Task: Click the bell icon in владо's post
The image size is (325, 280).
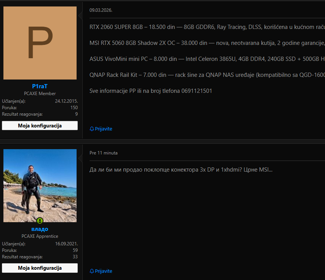Action: 92,271
